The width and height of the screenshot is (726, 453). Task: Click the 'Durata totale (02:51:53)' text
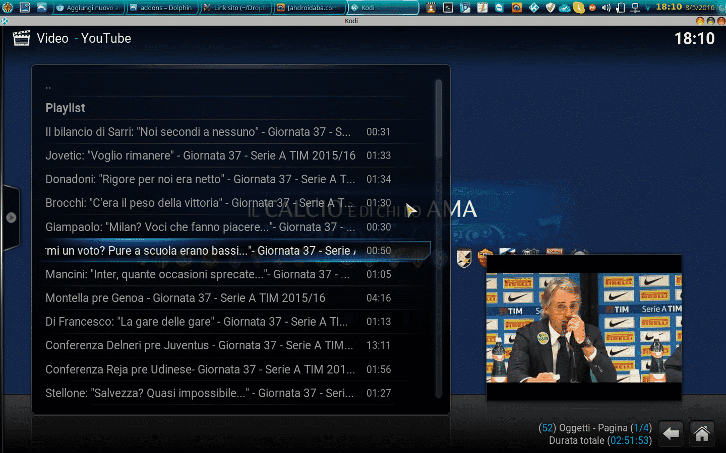[x=600, y=440]
